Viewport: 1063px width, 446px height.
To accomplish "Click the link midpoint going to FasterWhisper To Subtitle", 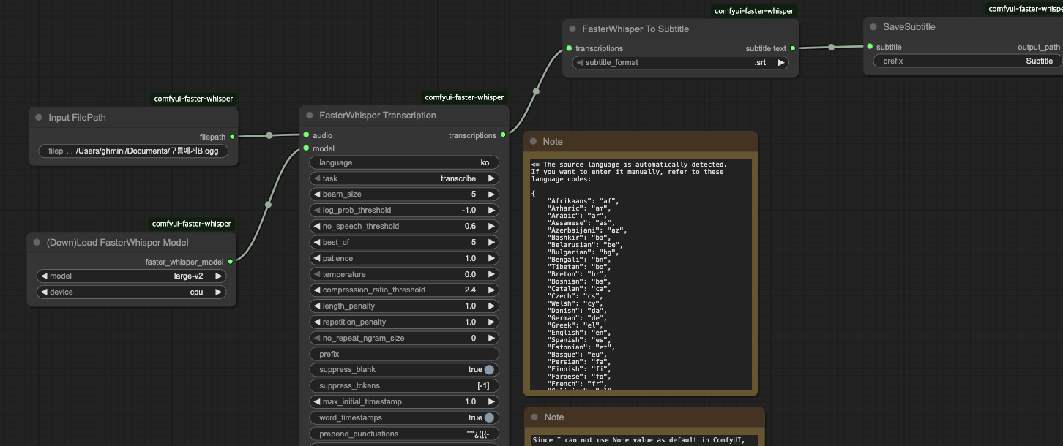I will [x=536, y=91].
